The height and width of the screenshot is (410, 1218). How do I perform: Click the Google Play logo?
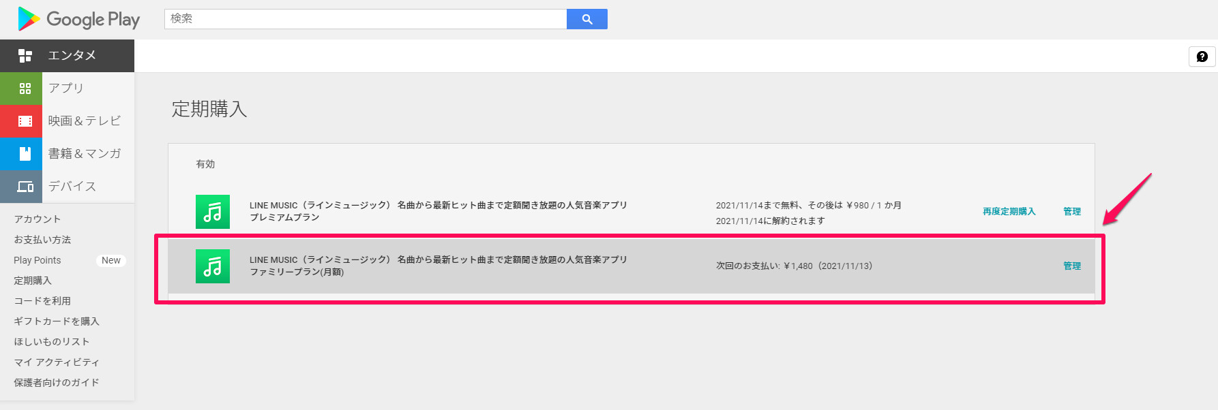tap(78, 19)
